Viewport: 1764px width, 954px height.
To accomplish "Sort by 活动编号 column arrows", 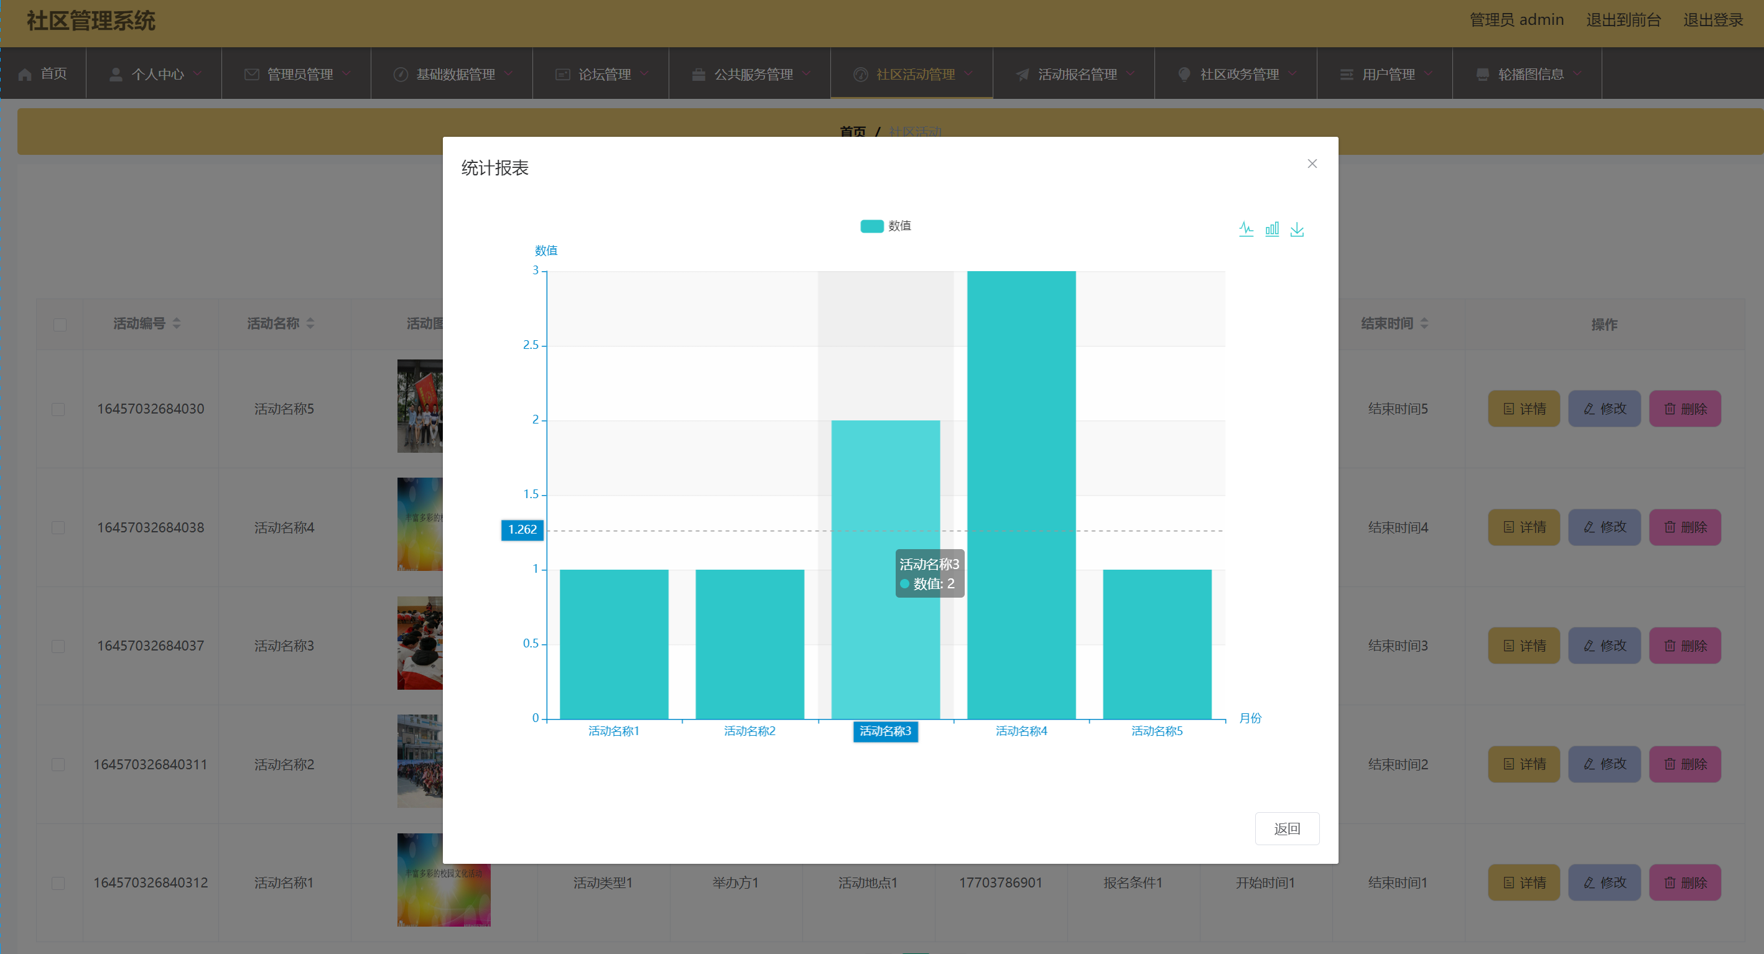I will click(x=177, y=323).
